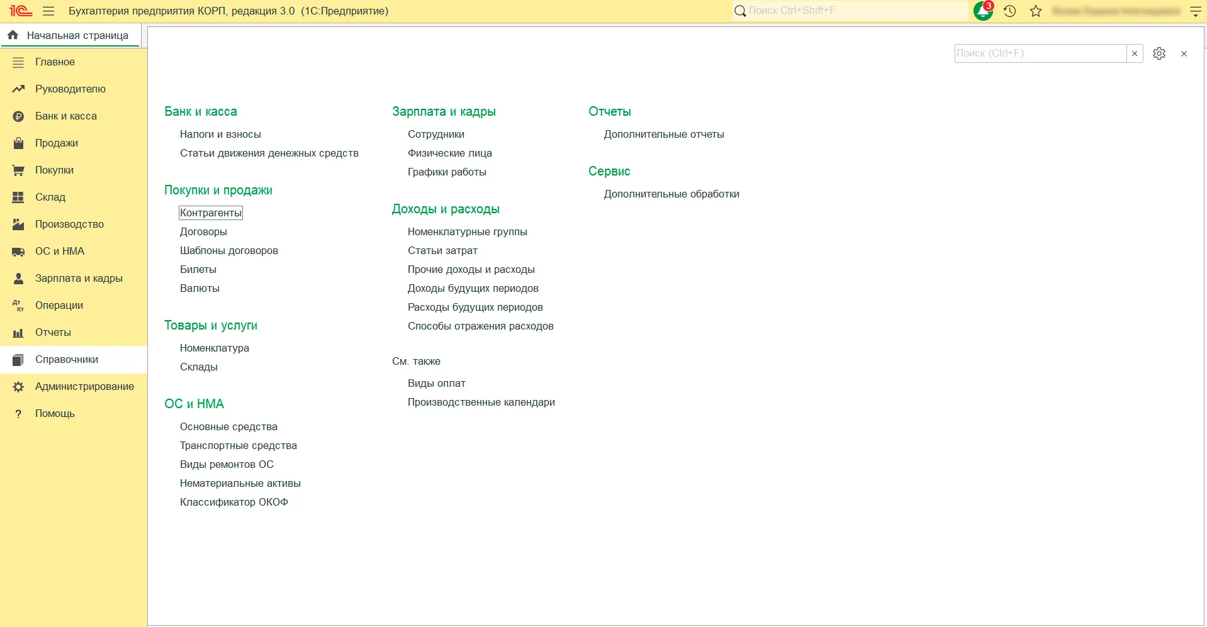Open navigation settings gear icon
Image resolution: width=1207 pixels, height=627 pixels.
(1159, 53)
